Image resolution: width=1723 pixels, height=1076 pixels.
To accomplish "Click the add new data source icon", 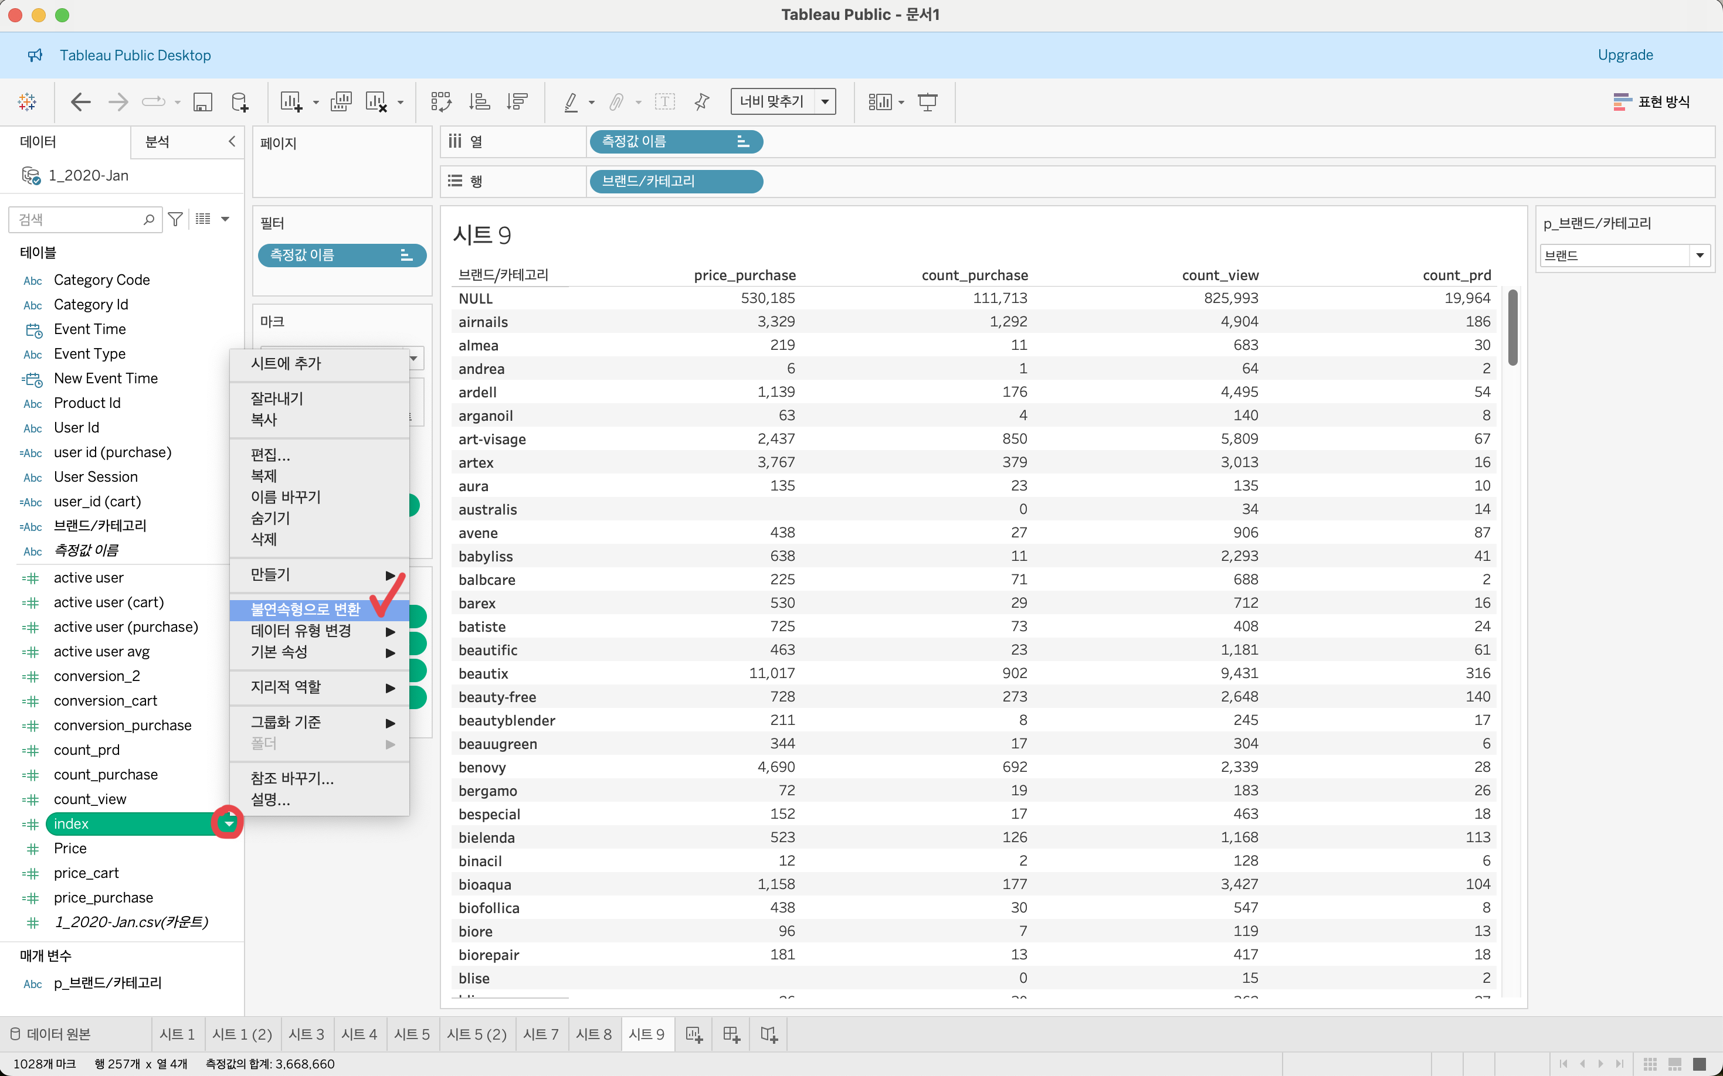I will tap(240, 102).
